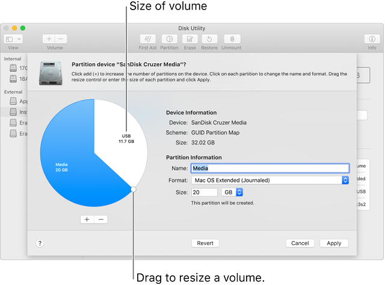Image resolution: width=385 pixels, height=285 pixels.
Task: Click the help question mark button
Action: coord(40,243)
